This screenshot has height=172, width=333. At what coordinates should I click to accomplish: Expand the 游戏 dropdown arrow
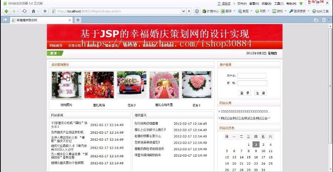pos(285,11)
